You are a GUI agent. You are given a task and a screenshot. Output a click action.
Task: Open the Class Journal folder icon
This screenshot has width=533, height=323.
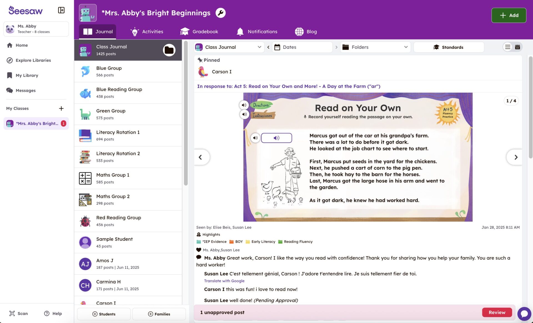pos(169,50)
